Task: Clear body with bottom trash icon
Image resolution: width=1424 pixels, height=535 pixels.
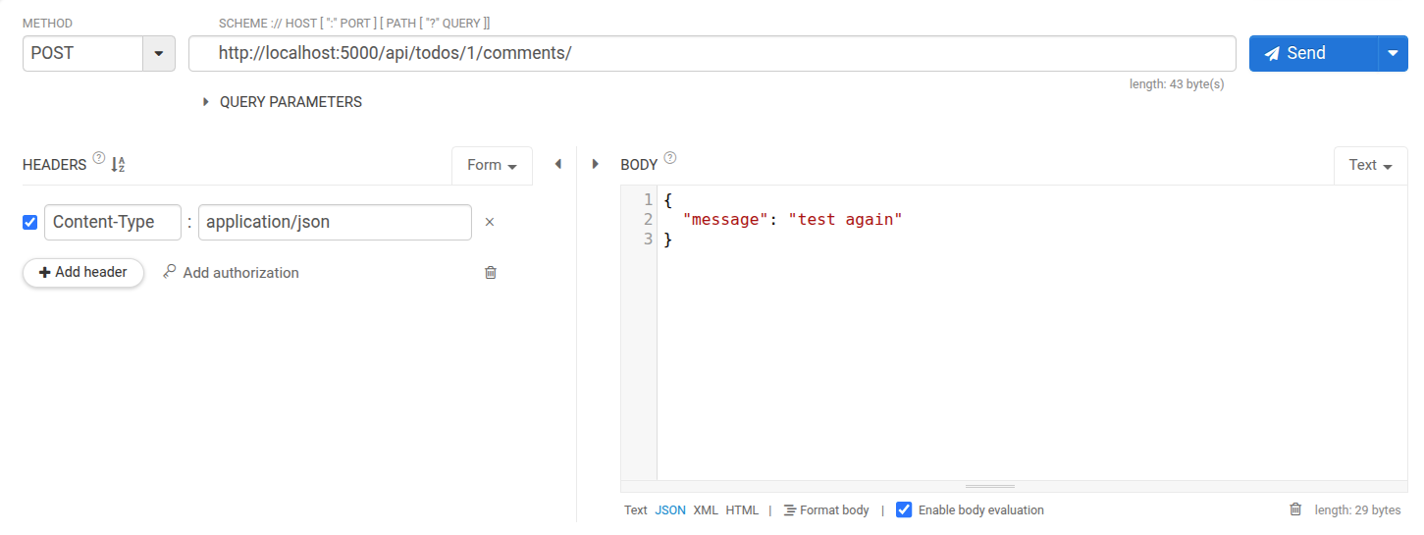Action: (x=1295, y=509)
